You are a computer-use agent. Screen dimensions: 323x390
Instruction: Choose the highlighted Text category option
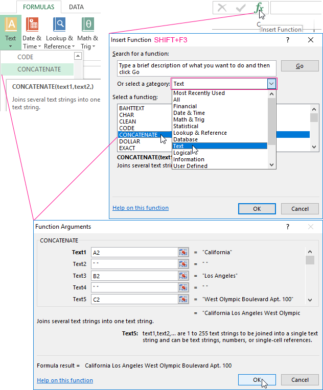(220, 146)
